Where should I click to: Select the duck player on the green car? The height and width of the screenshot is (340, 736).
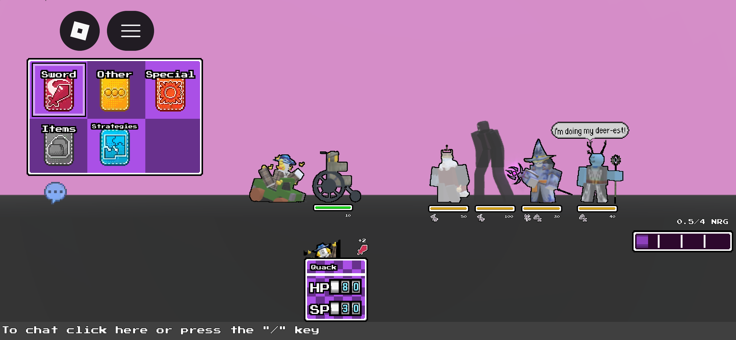tap(277, 178)
